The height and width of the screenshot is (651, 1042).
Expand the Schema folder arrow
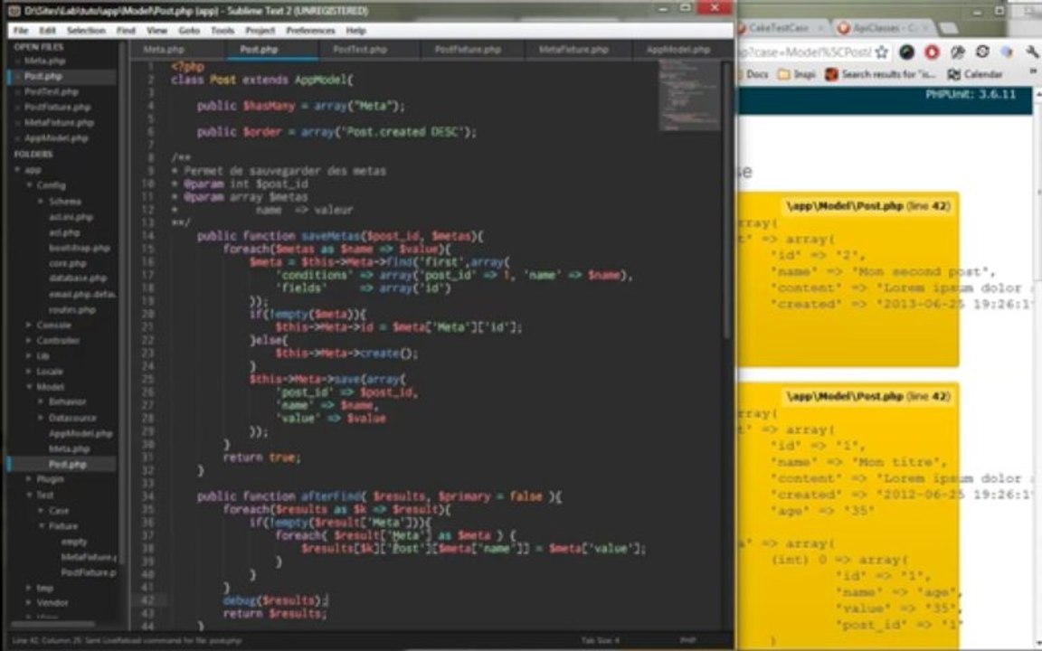41,202
